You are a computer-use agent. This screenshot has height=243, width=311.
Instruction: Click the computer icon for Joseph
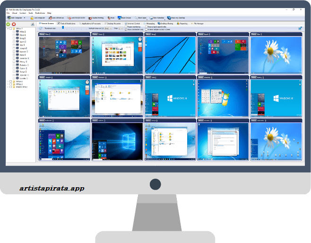pos(17,48)
